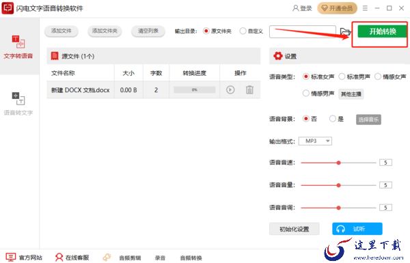Click the green 开始转换 button
This screenshot has height=263, width=410.
pyautogui.click(x=382, y=31)
